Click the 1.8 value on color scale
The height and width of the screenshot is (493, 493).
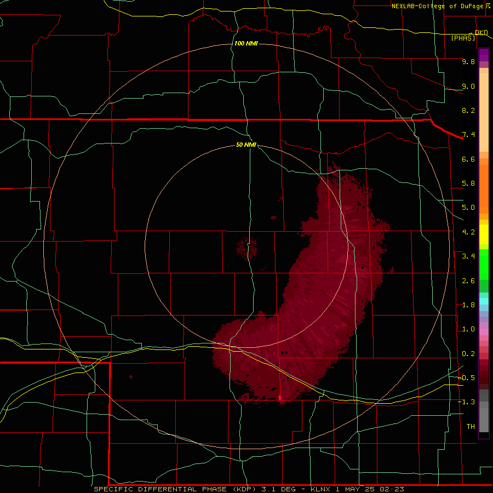(x=468, y=305)
